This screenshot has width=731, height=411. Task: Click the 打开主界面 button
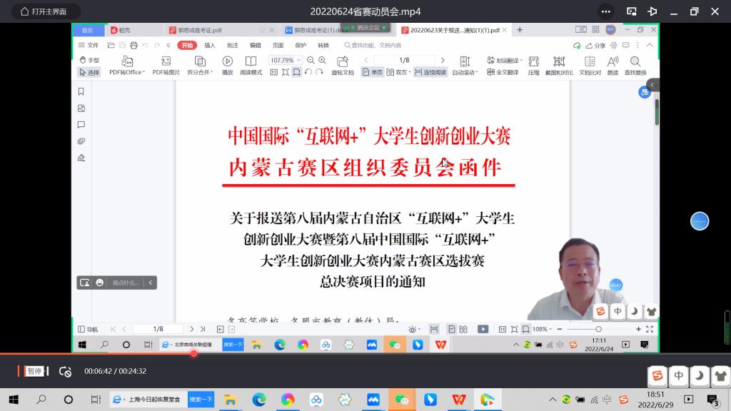pyautogui.click(x=43, y=11)
